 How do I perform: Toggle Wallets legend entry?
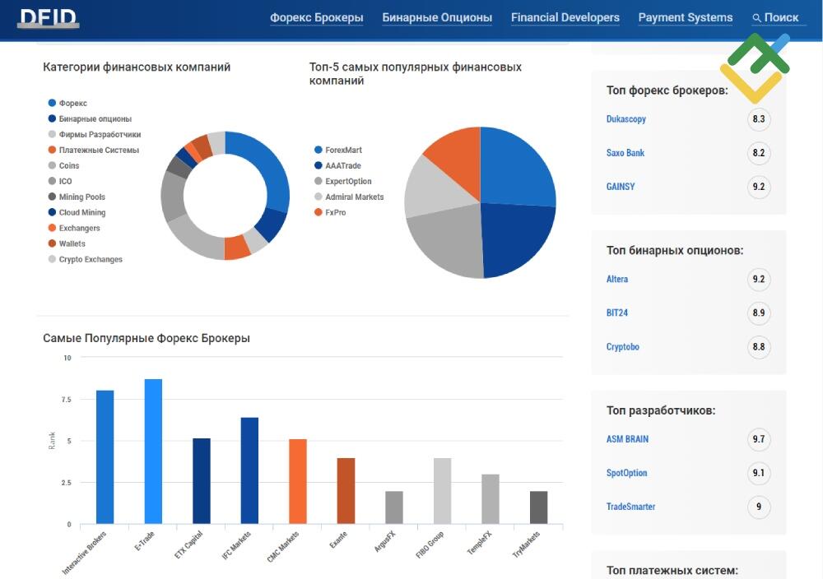[x=67, y=244]
